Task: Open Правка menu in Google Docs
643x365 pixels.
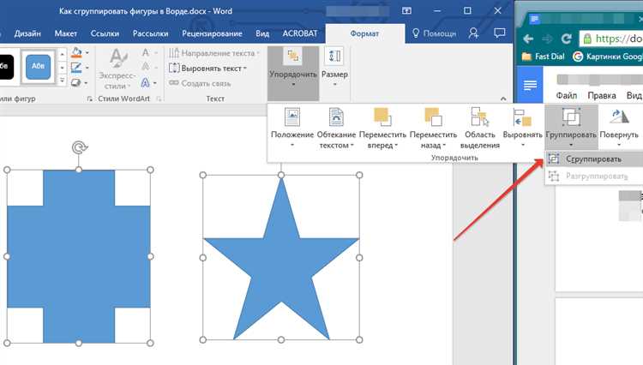Action: [x=602, y=95]
